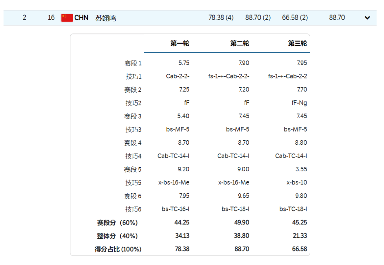
Task: Click the athlete name 苏翊鸣
Action: 106,18
